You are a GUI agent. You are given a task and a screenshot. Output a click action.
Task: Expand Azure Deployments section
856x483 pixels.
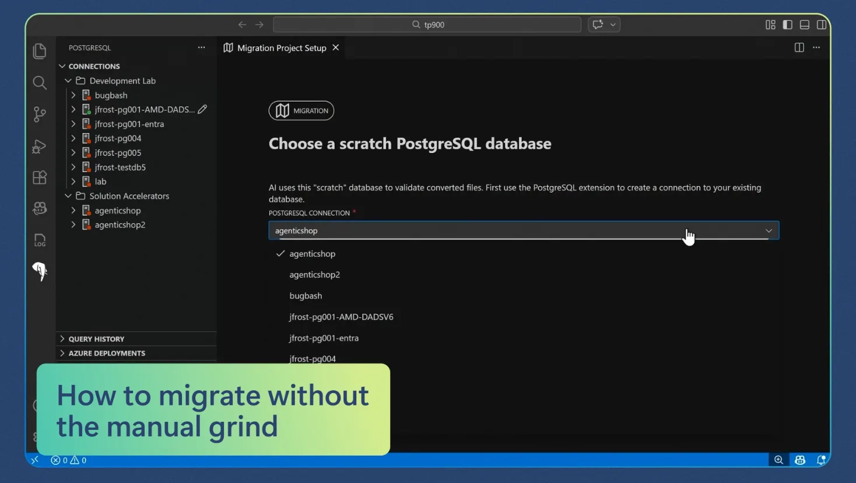[107, 353]
